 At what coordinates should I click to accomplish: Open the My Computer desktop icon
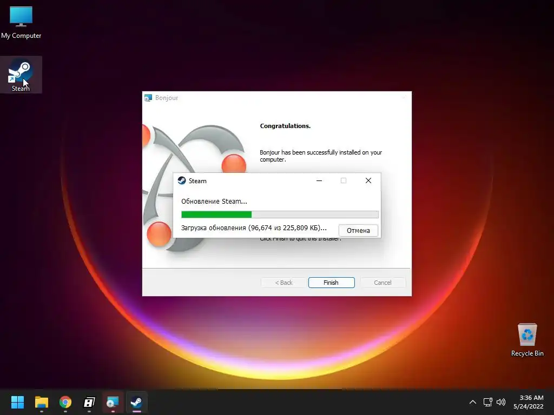[x=21, y=23]
